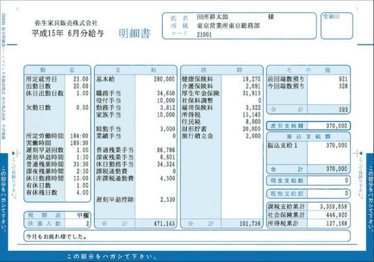Click the 差引支給額 label
Viewport: 374px width, 262px height.
[x=286, y=126]
